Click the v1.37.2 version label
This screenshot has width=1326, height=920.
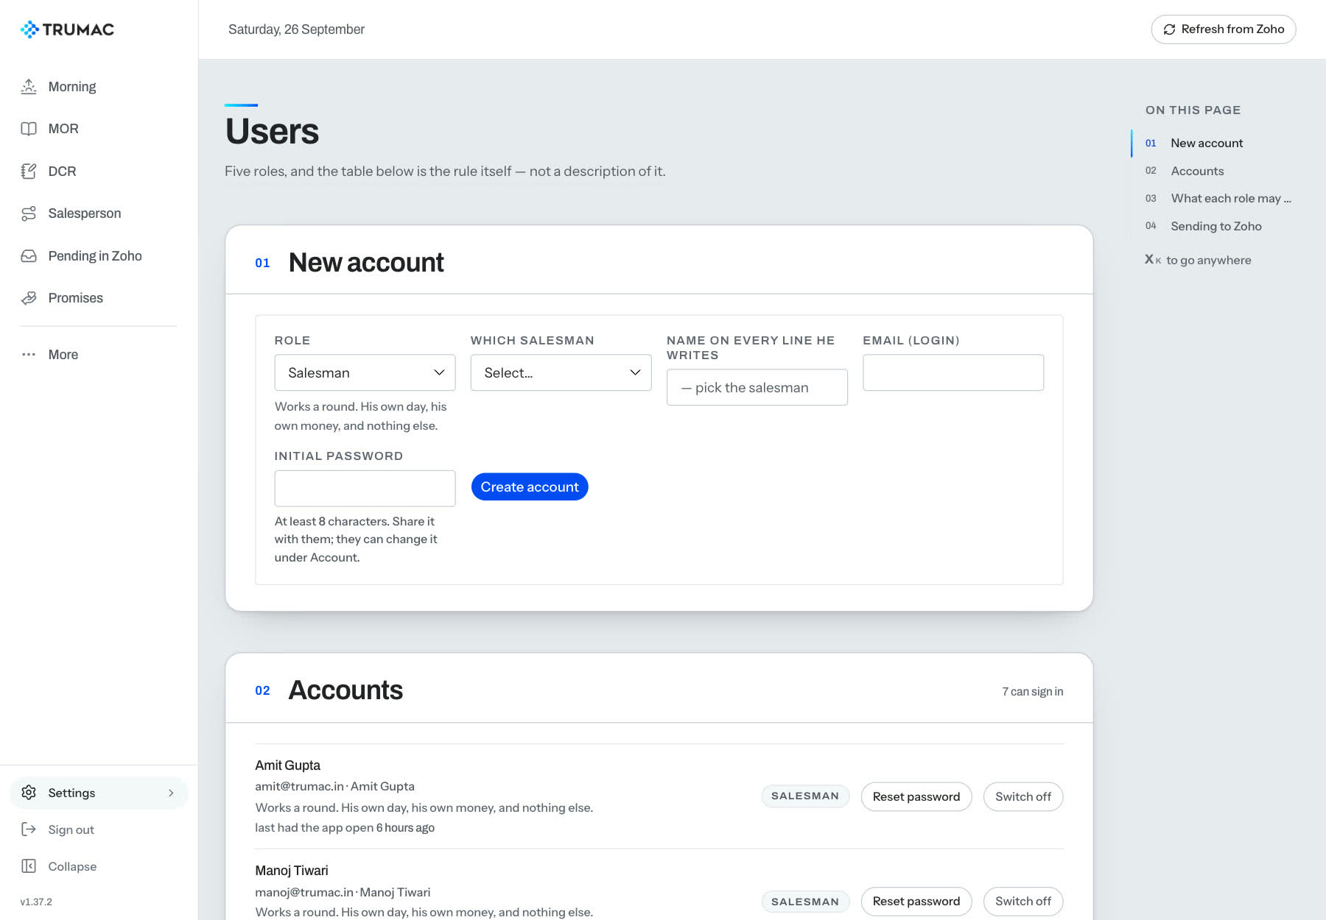(36, 902)
